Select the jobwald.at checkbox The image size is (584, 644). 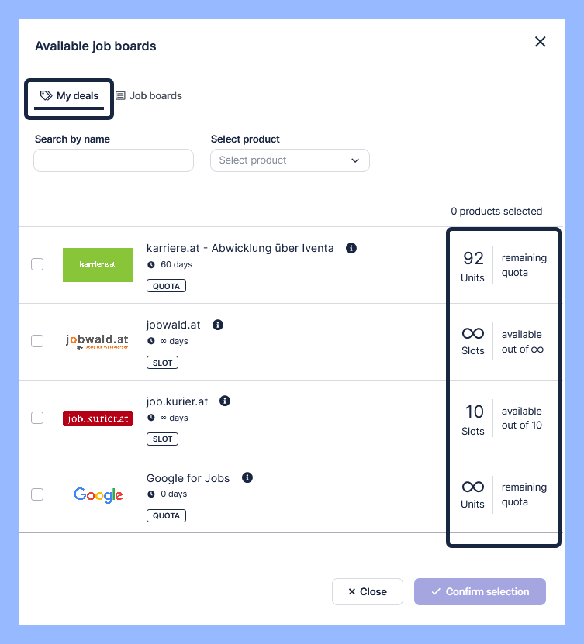pos(37,341)
